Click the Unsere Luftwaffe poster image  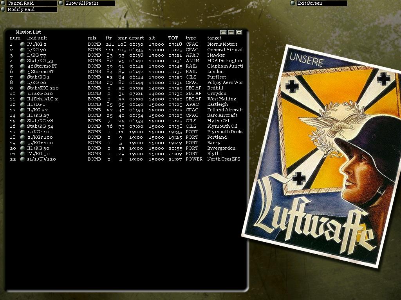(x=322, y=156)
